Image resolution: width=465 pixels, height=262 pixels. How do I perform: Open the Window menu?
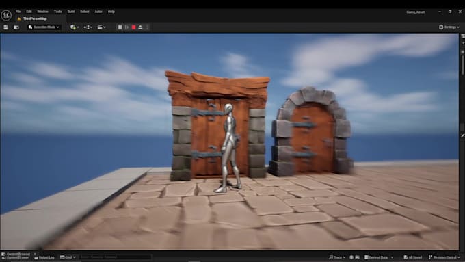click(42, 12)
